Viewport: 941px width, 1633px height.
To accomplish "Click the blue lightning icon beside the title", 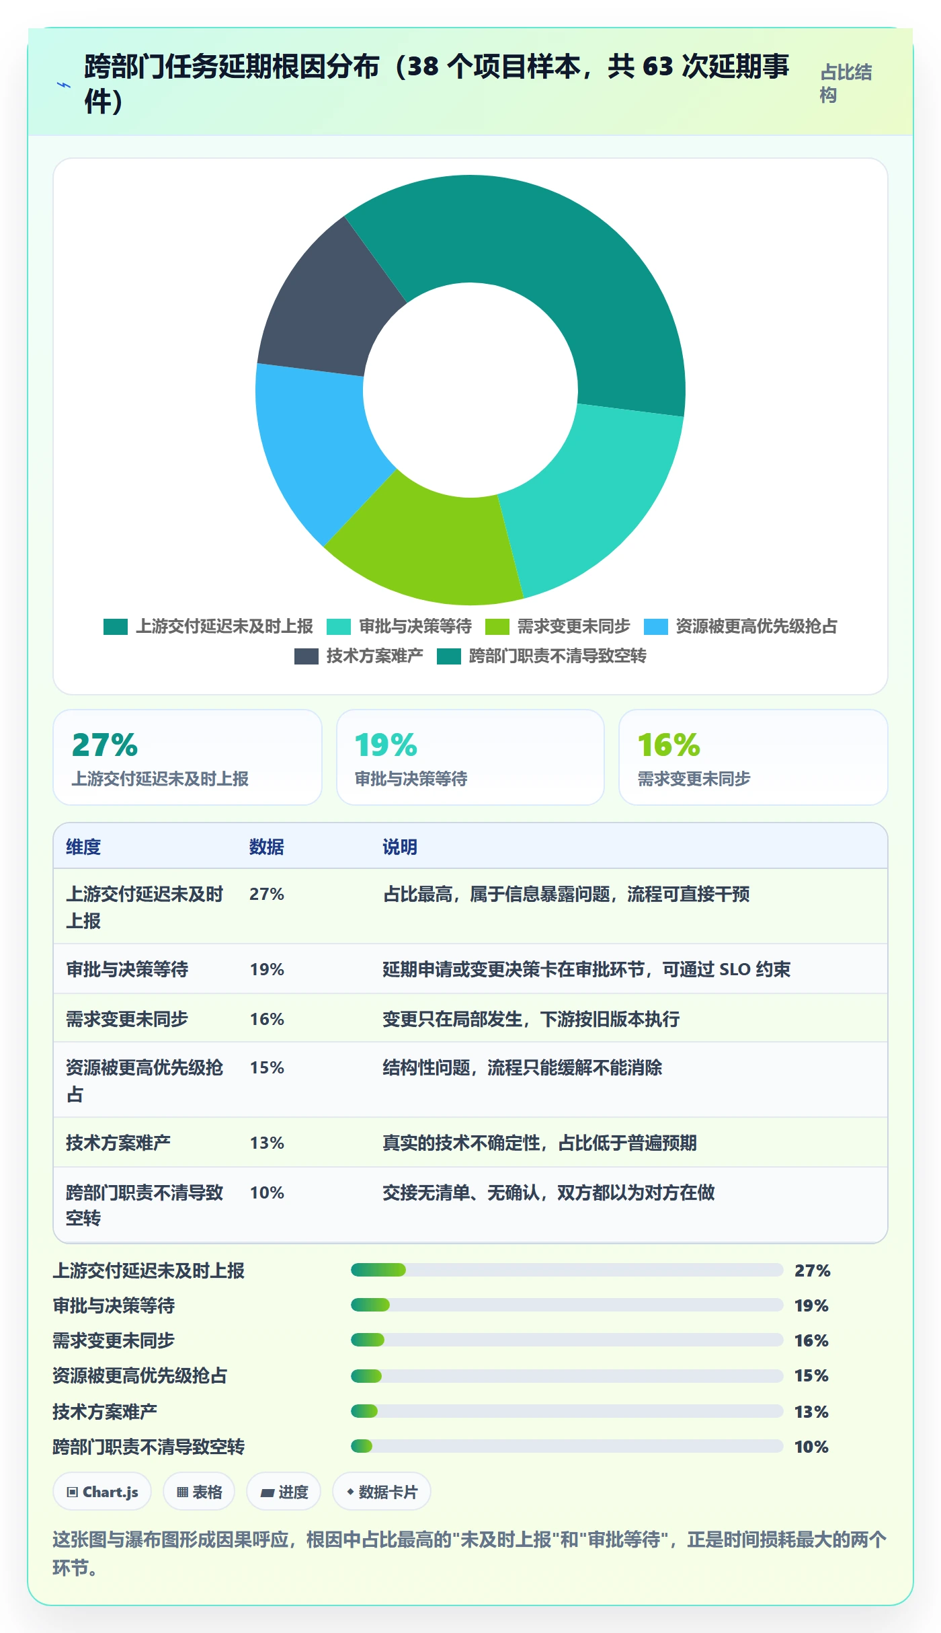I will point(64,85).
